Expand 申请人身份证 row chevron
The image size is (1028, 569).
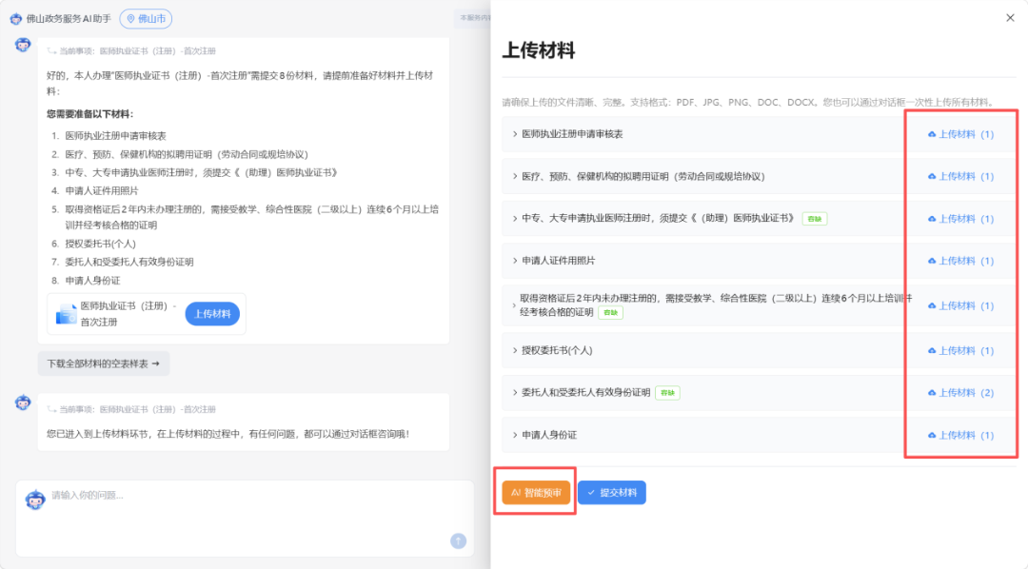(x=515, y=435)
